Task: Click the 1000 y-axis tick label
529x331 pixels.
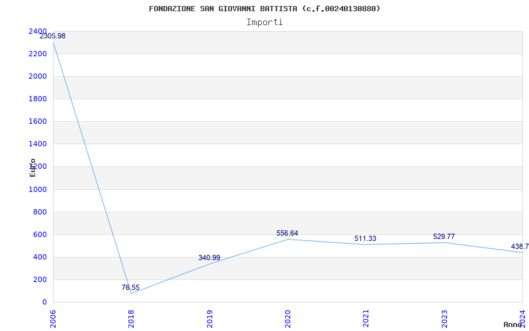Action: click(x=38, y=189)
